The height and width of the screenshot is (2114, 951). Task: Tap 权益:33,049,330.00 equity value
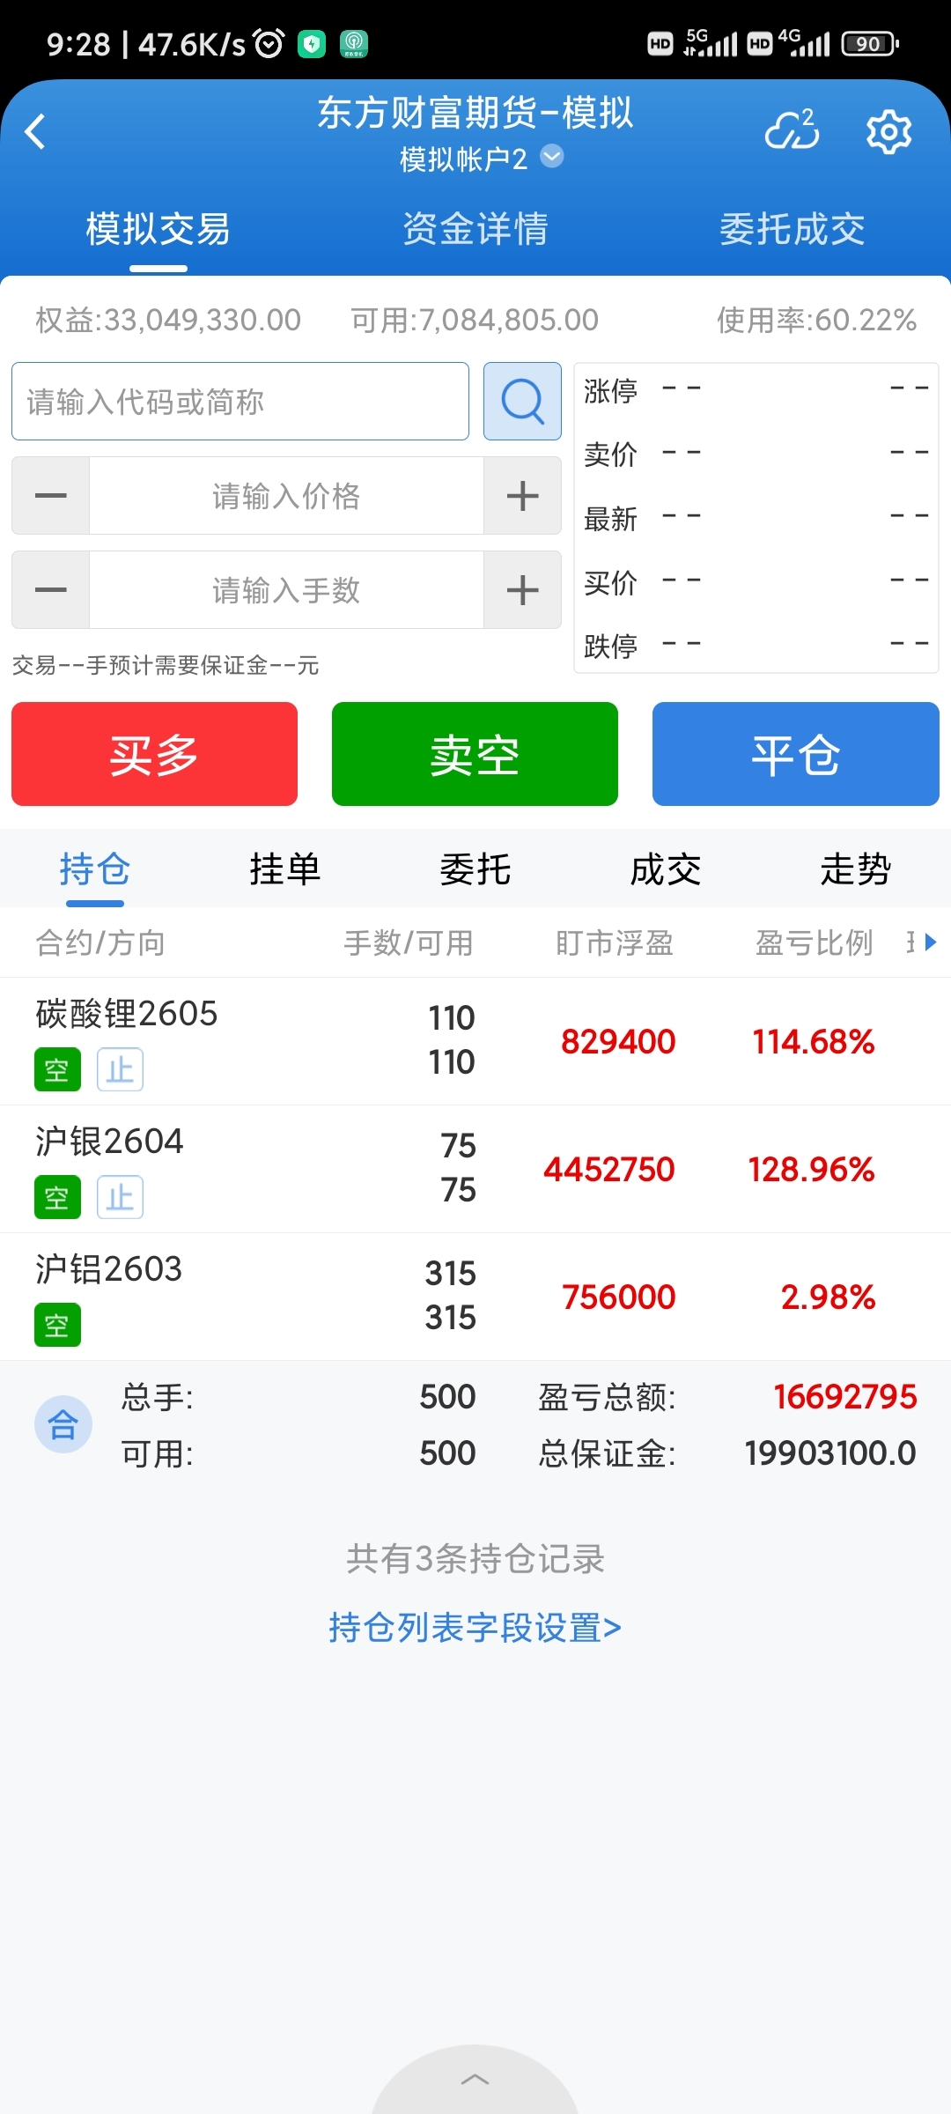pos(168,320)
